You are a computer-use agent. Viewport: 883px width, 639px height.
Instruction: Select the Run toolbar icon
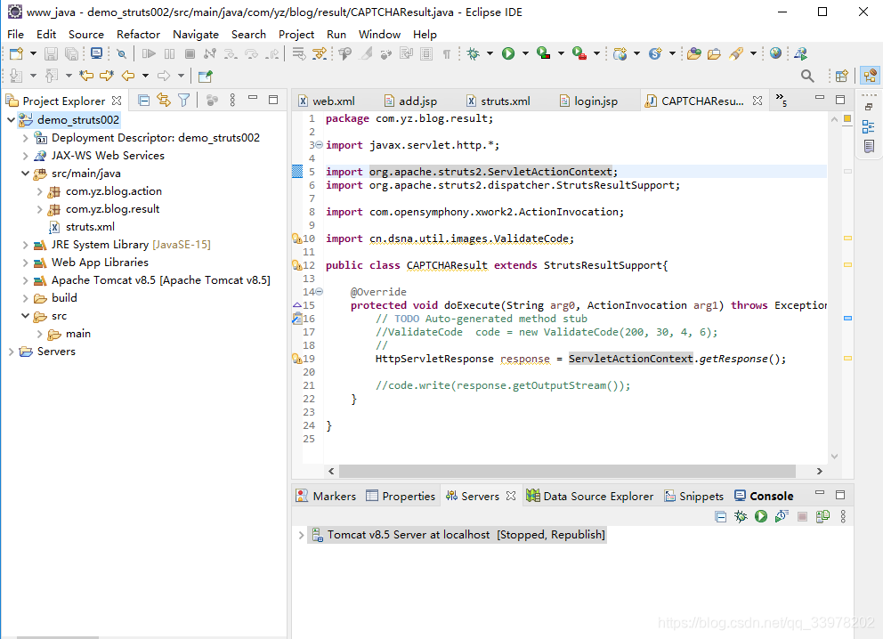pyautogui.click(x=506, y=53)
